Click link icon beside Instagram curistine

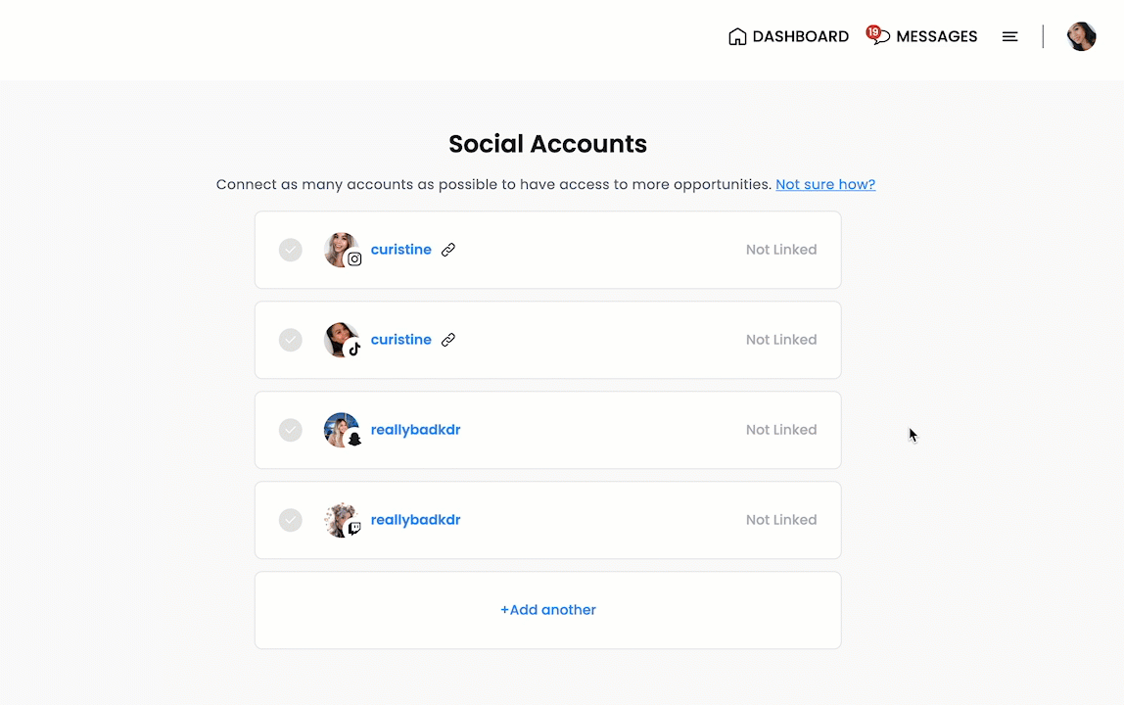coord(448,250)
